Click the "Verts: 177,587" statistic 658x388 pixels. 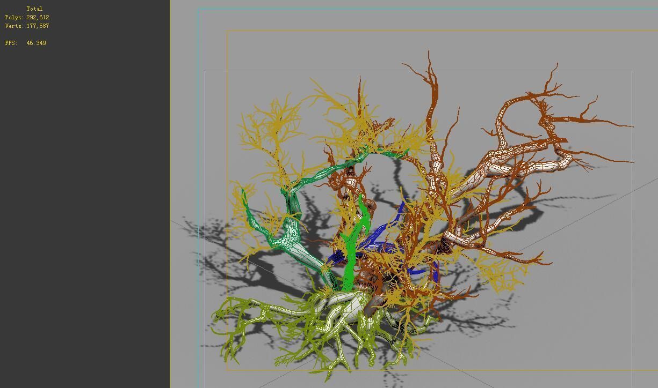coord(27,26)
